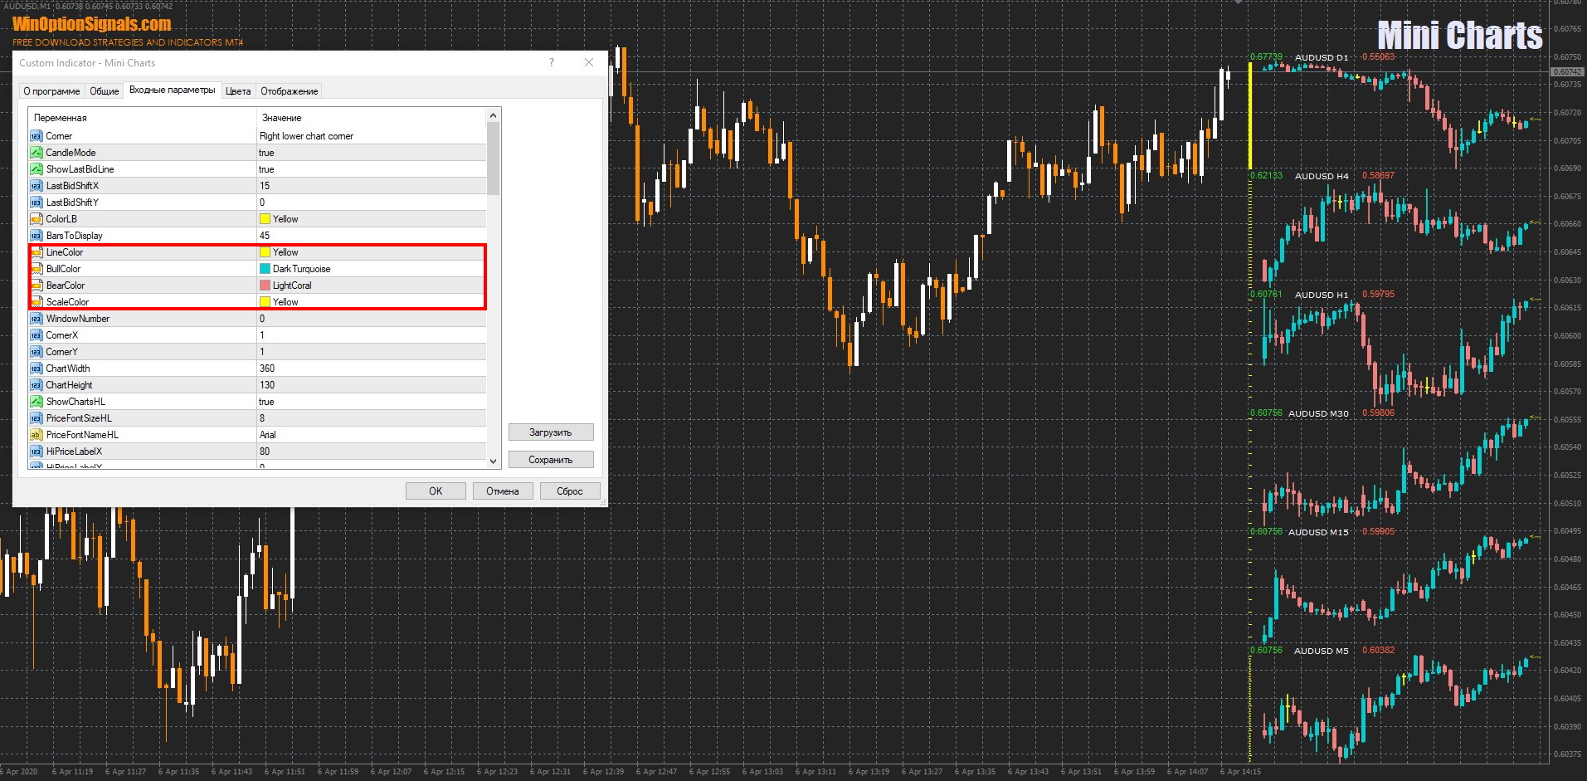Viewport: 1587px width, 781px height.
Task: Switch to the Цвета tab
Action: pyautogui.click(x=238, y=91)
